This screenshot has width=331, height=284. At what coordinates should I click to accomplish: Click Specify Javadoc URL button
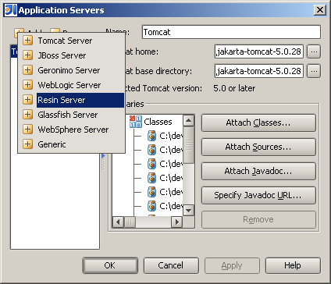tap(258, 195)
